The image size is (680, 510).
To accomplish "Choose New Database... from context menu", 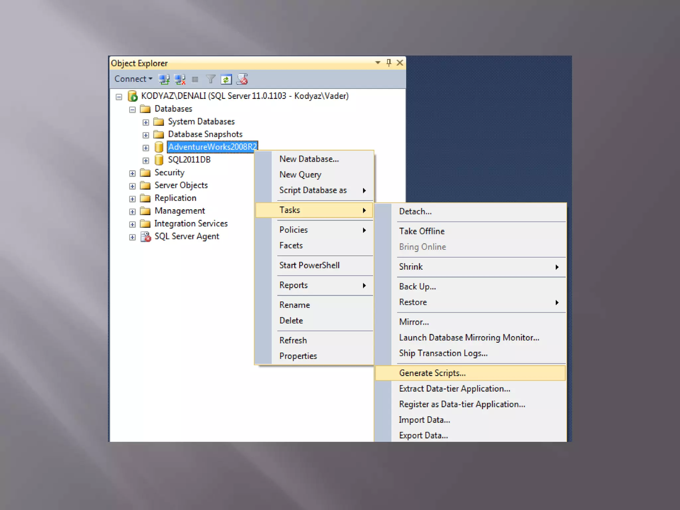I will [314, 159].
